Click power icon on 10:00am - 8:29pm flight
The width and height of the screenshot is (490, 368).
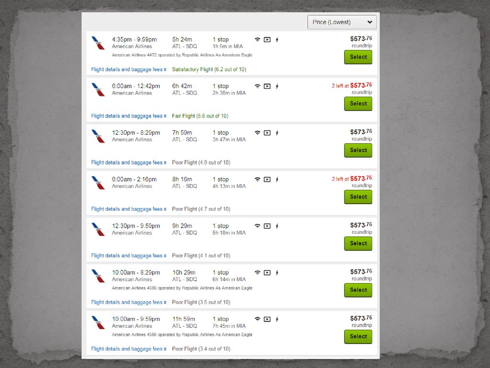277,273
